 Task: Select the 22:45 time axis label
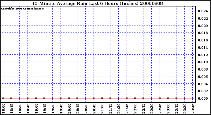click(160, 109)
